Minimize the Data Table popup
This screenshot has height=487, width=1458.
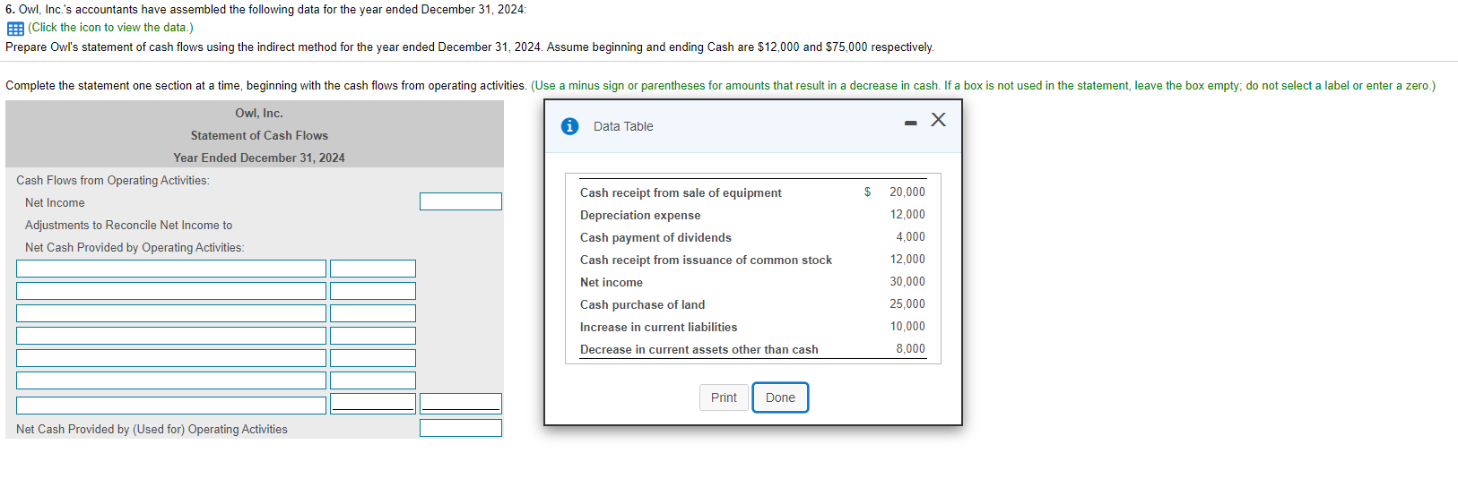pos(911,123)
